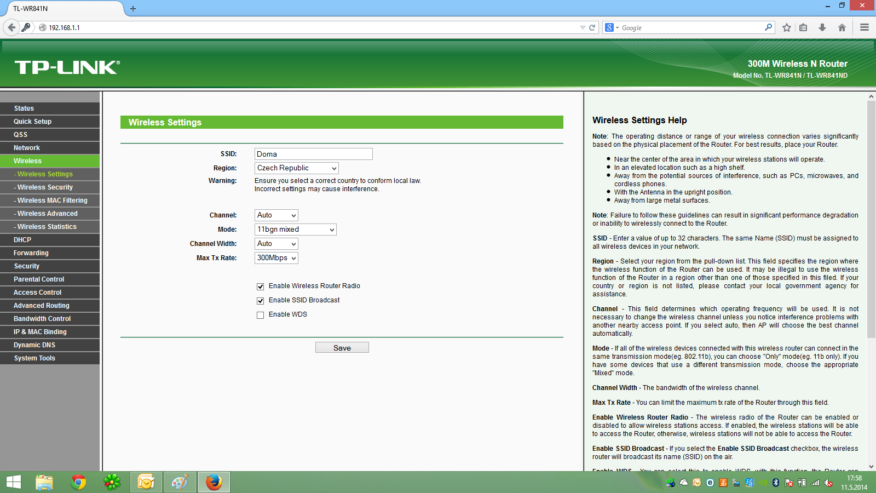Open the Max Tx Rate dropdown
Image resolution: width=876 pixels, height=493 pixels.
click(x=276, y=258)
